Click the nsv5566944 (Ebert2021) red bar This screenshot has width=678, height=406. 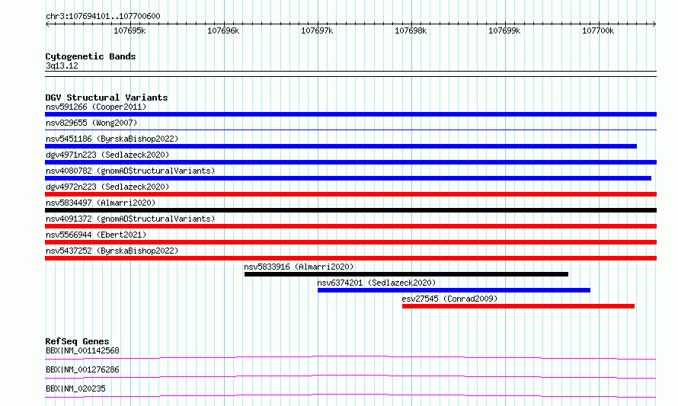point(350,242)
